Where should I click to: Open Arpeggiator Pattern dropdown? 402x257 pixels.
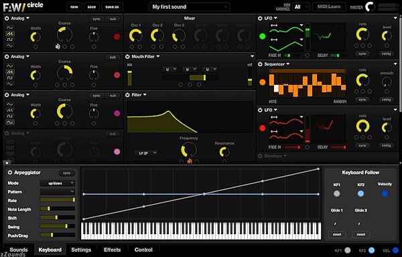click(58, 191)
